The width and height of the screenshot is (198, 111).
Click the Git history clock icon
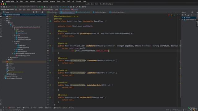coord(71,7)
